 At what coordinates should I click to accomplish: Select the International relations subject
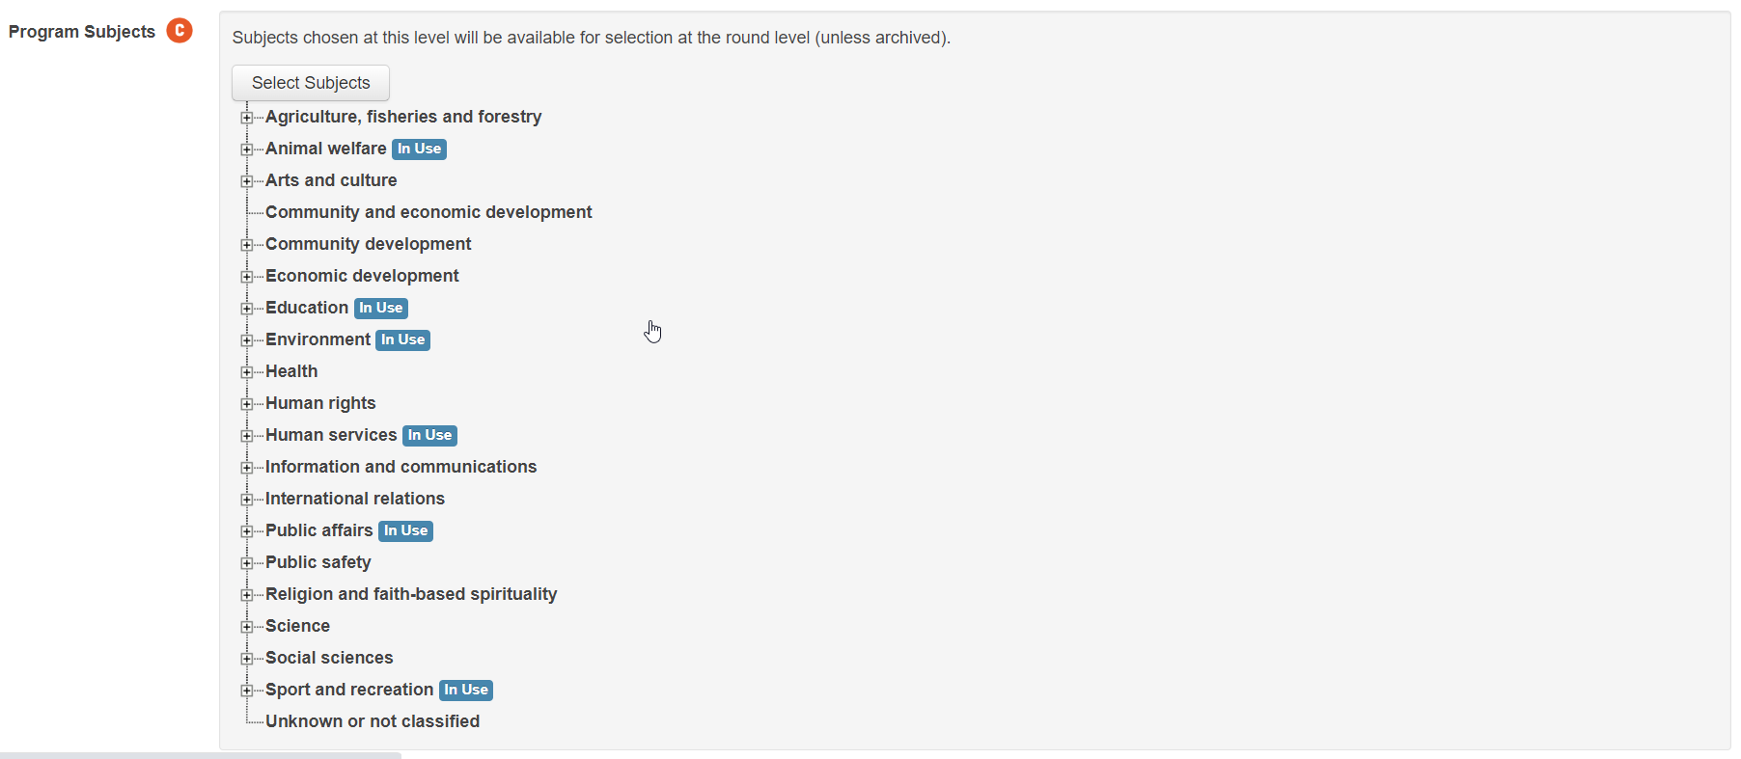pos(355,499)
